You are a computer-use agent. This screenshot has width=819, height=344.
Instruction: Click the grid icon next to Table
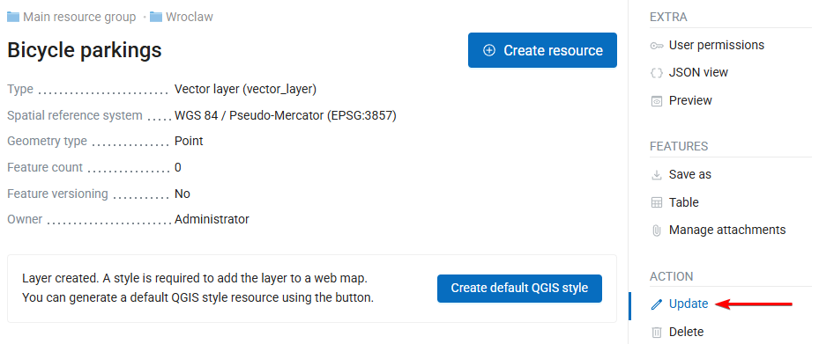657,202
